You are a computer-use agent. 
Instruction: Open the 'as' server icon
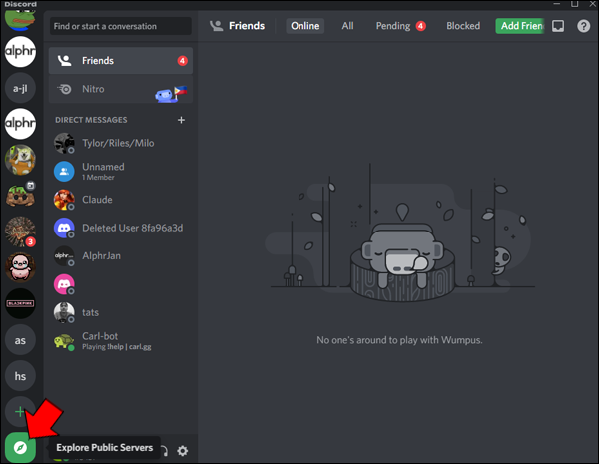[20, 340]
